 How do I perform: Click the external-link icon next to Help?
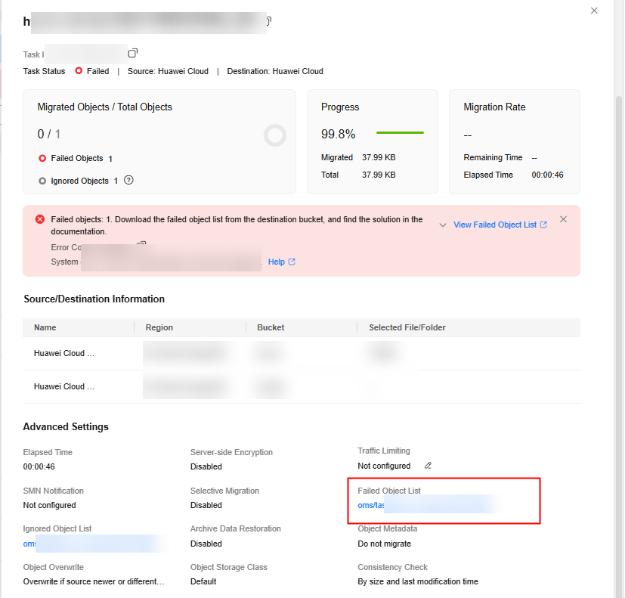point(292,262)
